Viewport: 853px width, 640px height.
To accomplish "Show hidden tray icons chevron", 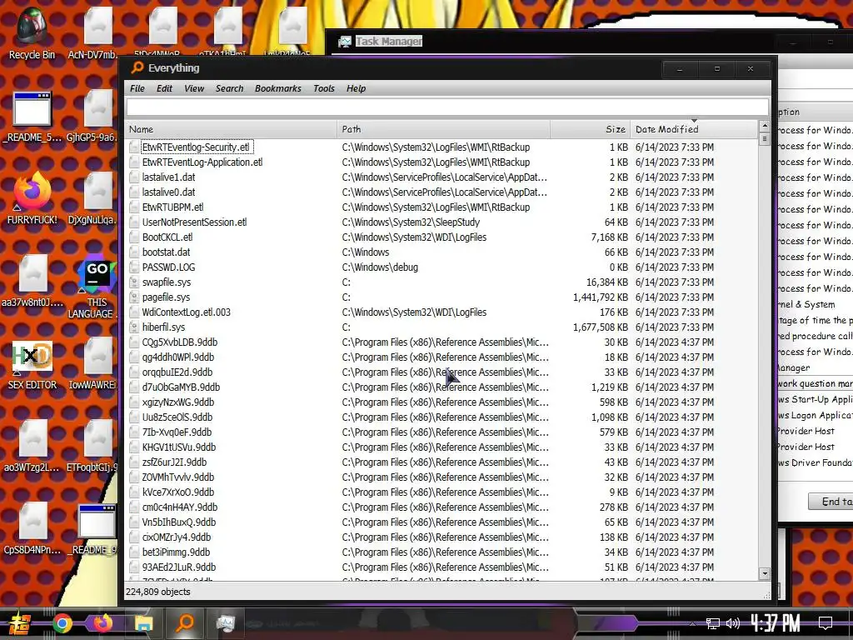I will [x=692, y=623].
